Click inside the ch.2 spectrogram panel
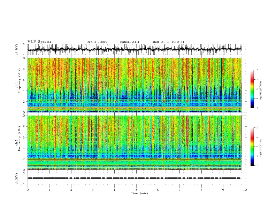 tap(135, 143)
